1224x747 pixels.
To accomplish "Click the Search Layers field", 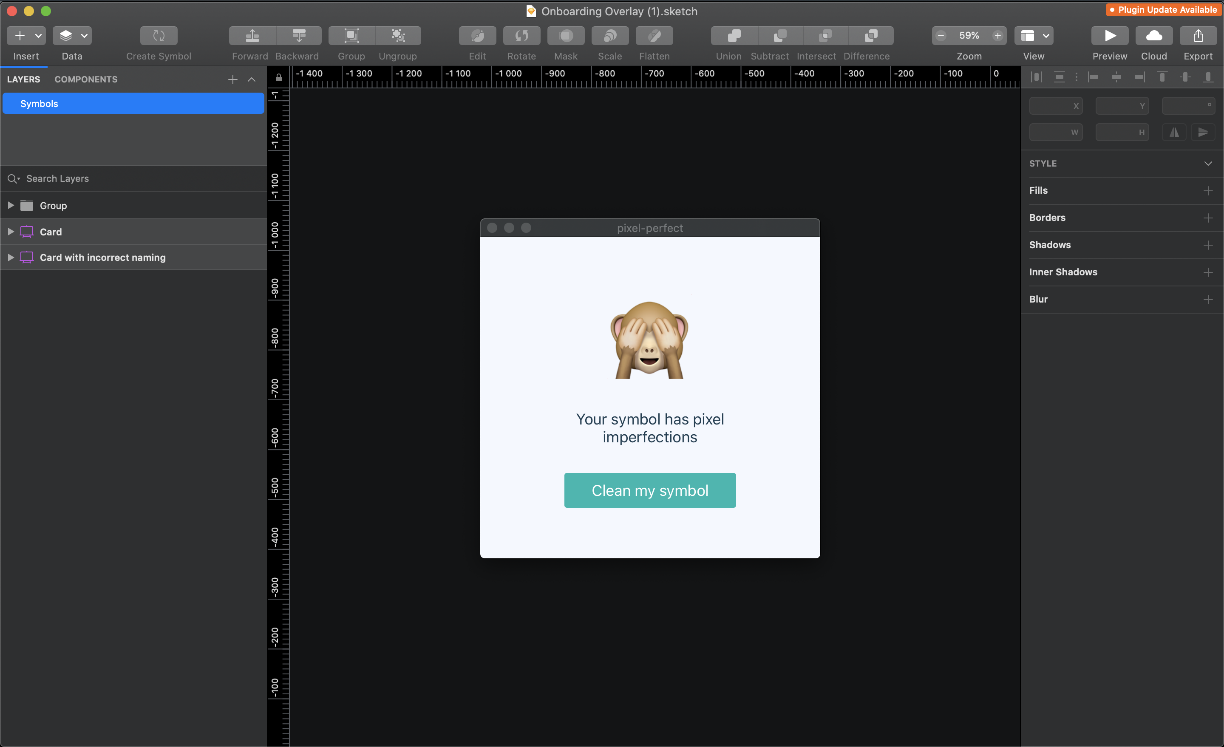I will [x=133, y=178].
